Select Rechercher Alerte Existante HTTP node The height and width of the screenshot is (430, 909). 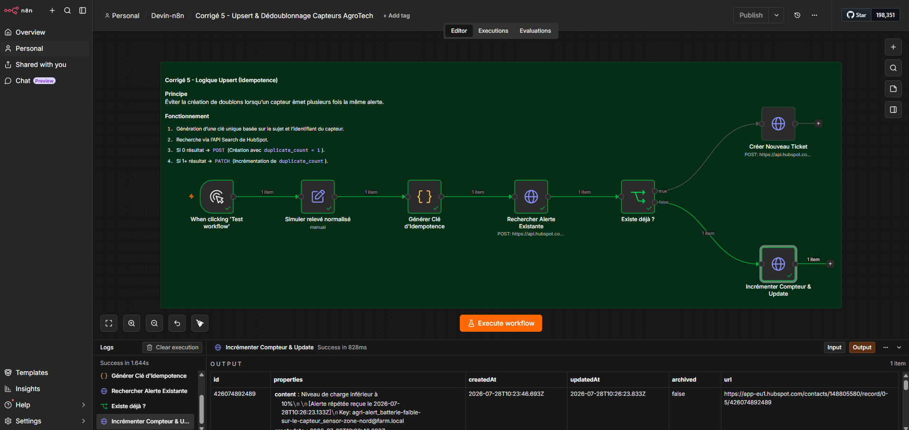(x=531, y=196)
